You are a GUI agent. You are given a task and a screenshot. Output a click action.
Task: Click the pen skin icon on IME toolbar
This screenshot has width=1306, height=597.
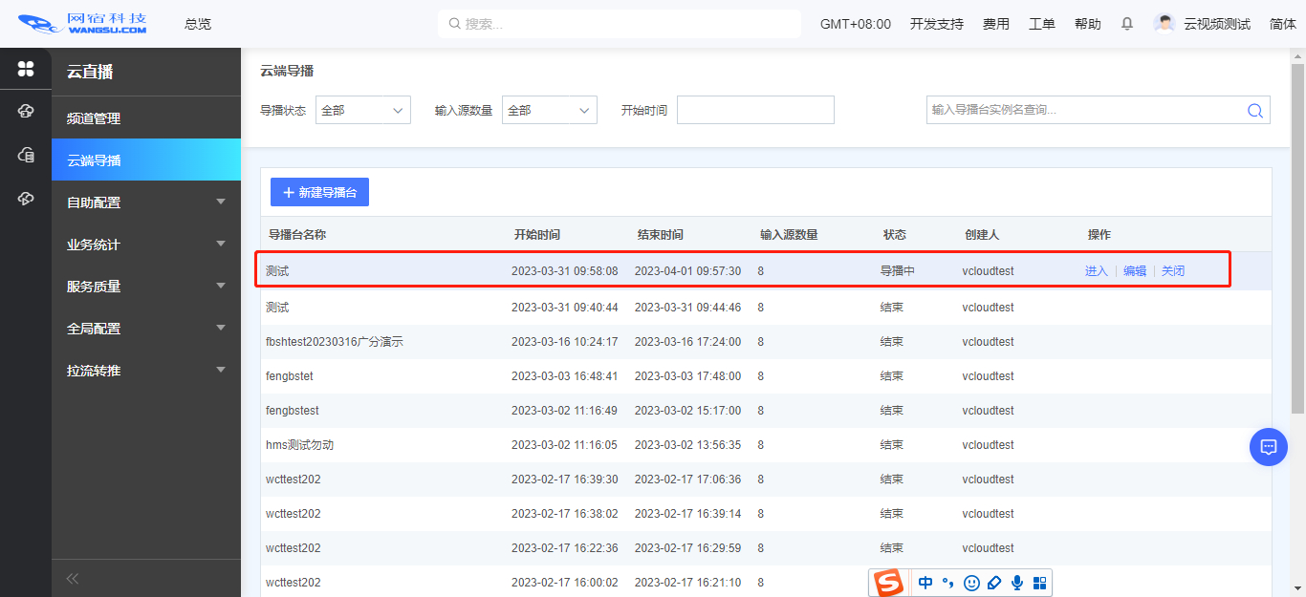coord(994,583)
